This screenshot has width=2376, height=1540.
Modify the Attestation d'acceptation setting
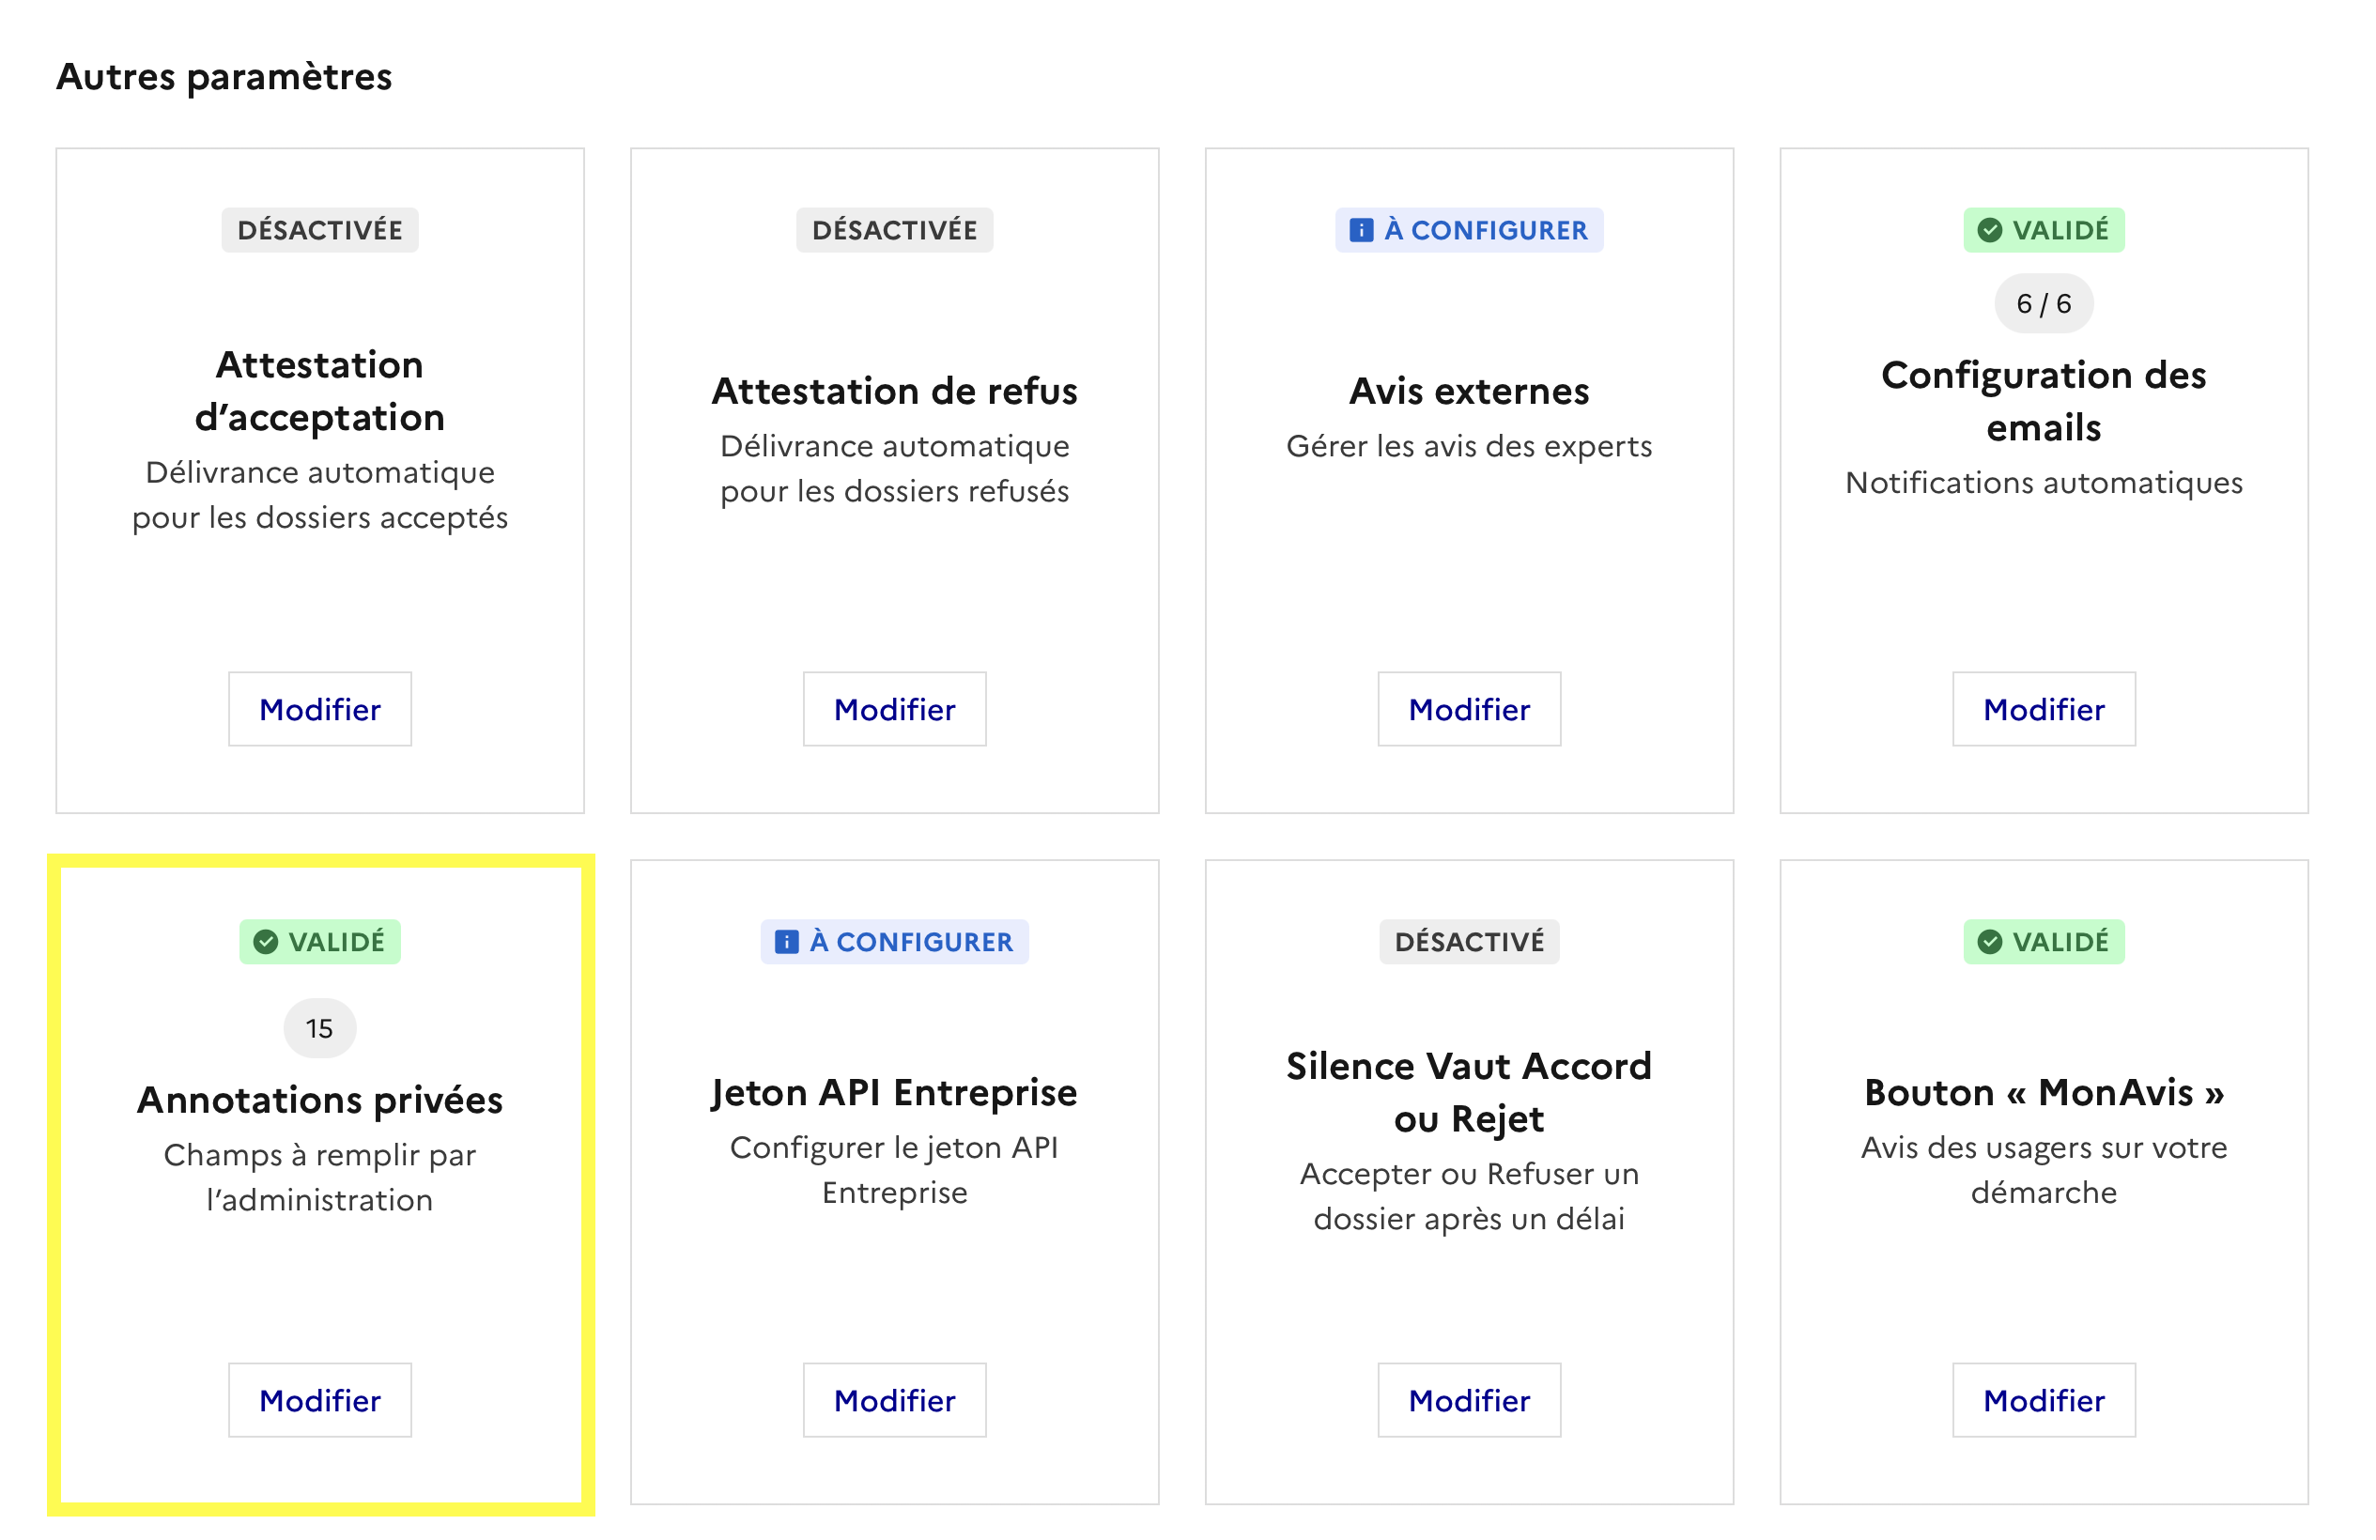319,709
